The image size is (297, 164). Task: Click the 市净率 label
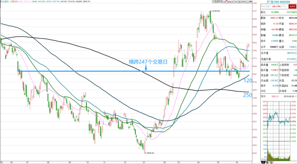click(283, 91)
